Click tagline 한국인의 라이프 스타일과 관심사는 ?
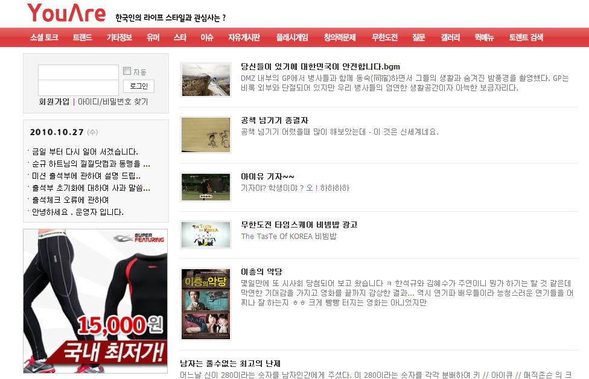589x379 pixels. click(171, 18)
